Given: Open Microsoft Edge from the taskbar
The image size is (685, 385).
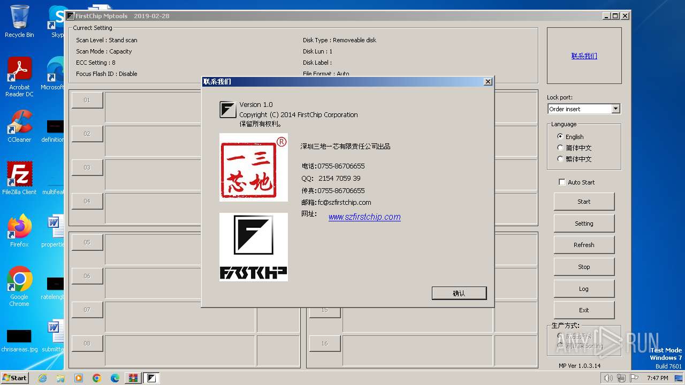Looking at the screenshot, I should [115, 378].
